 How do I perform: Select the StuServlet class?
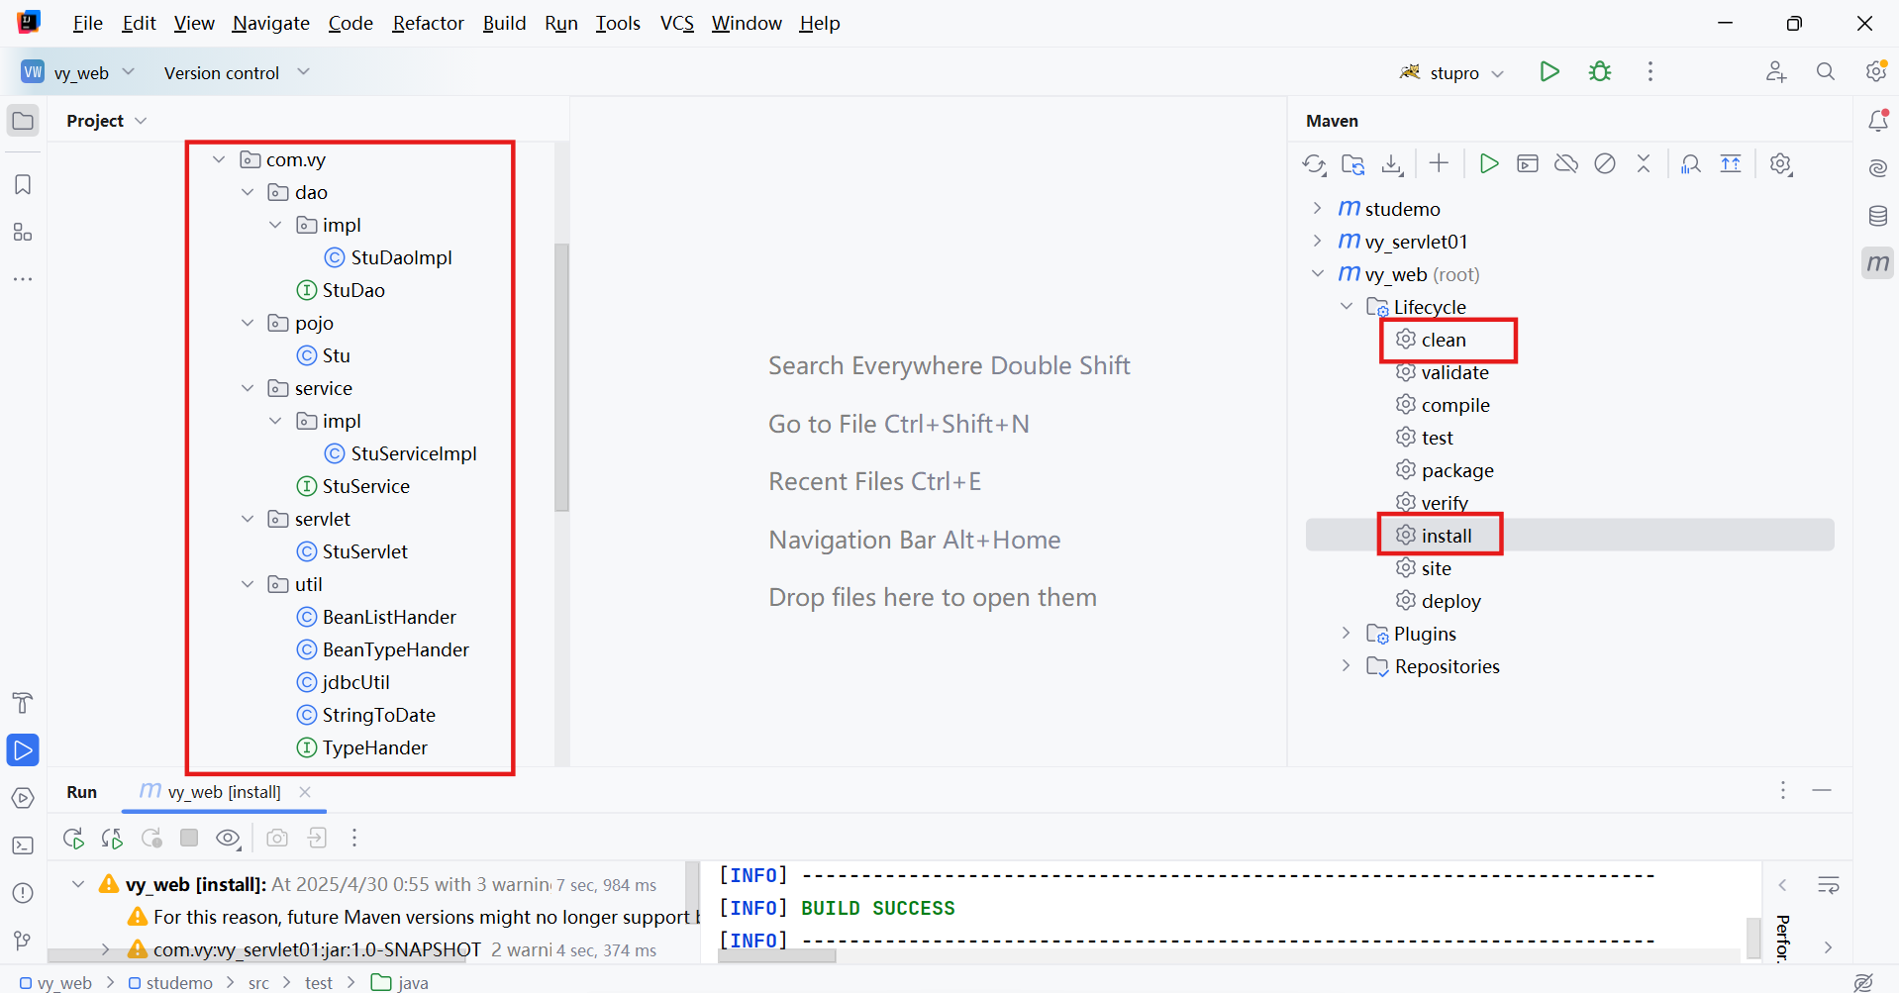pos(364,551)
